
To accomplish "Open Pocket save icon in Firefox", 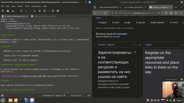I will click(166, 13).
